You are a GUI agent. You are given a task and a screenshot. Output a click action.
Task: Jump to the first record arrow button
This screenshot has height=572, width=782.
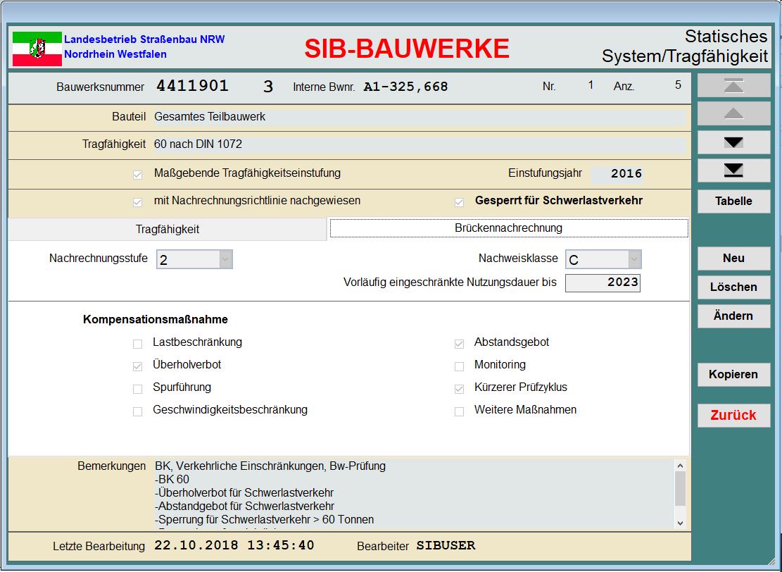(733, 86)
